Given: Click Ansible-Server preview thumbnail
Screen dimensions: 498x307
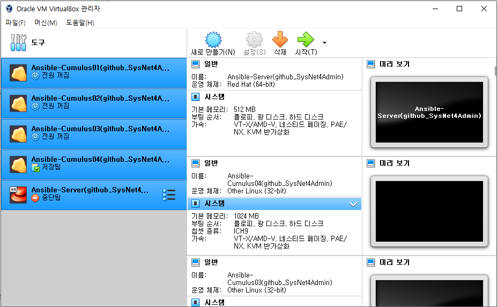Looking at the screenshot, I should pos(429,113).
